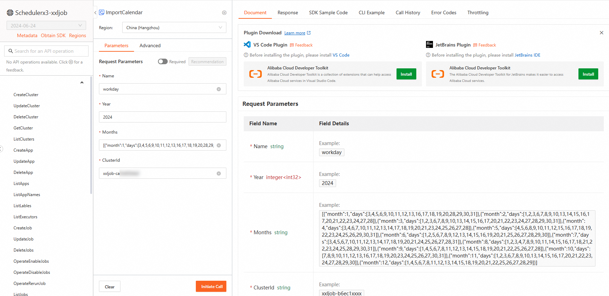
Task: Click the Name input field containing workday
Action: 162,89
